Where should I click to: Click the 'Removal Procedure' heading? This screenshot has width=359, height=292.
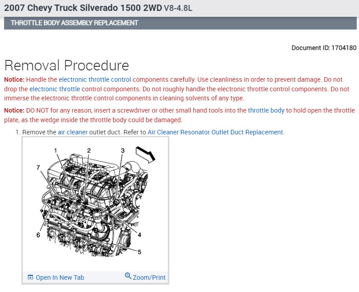[x=67, y=65]
